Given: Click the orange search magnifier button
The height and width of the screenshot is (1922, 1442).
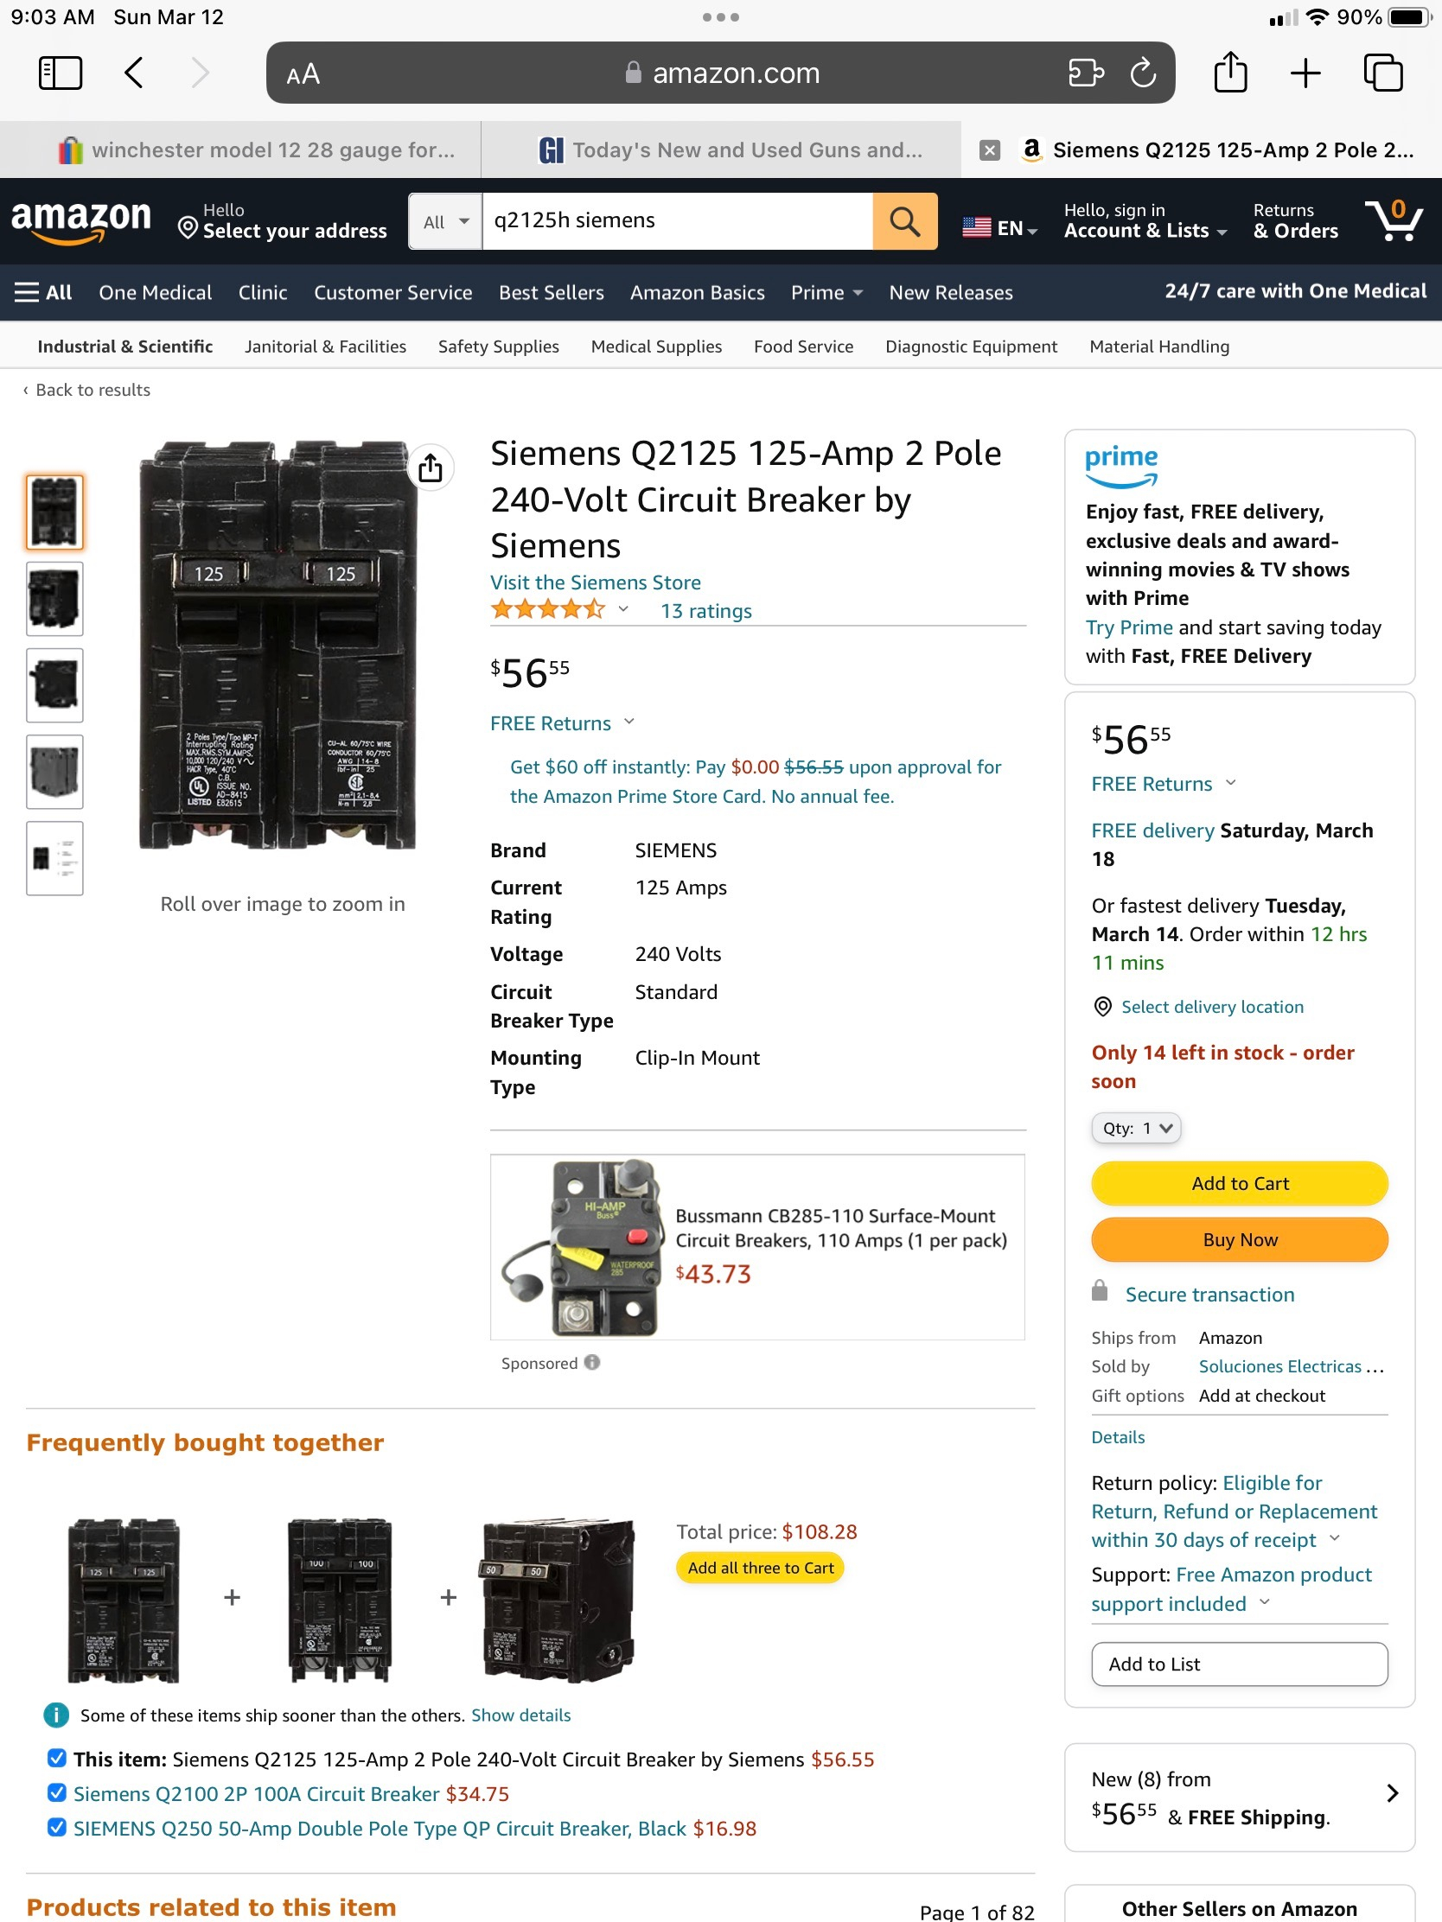Looking at the screenshot, I should point(905,221).
